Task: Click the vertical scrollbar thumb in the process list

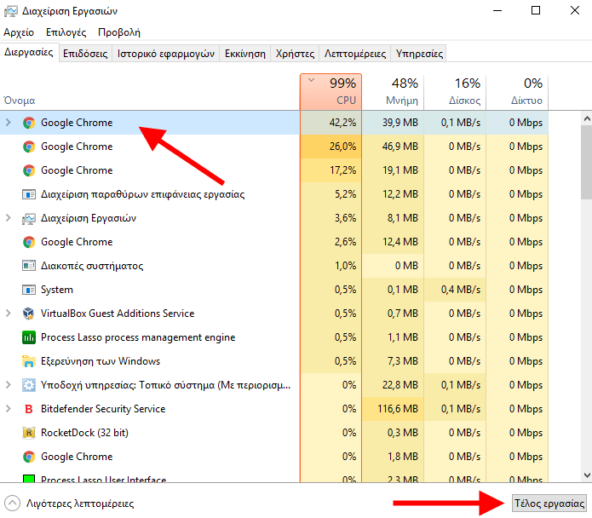Action: (x=587, y=163)
